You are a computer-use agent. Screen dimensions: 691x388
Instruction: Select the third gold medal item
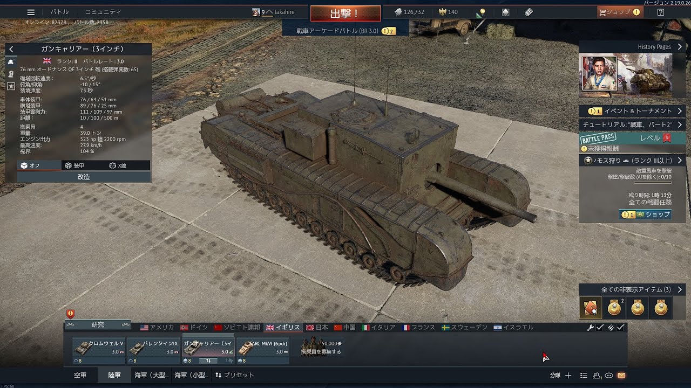pyautogui.click(x=638, y=308)
